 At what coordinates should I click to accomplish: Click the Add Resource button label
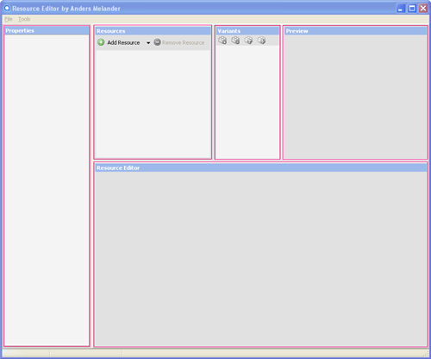pyautogui.click(x=123, y=42)
